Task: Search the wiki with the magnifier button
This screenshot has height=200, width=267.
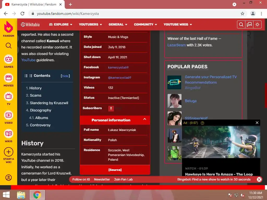Action: click(x=241, y=25)
